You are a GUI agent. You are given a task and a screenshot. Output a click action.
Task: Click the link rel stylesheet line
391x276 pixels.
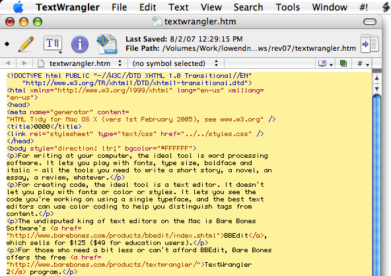coord(135,133)
